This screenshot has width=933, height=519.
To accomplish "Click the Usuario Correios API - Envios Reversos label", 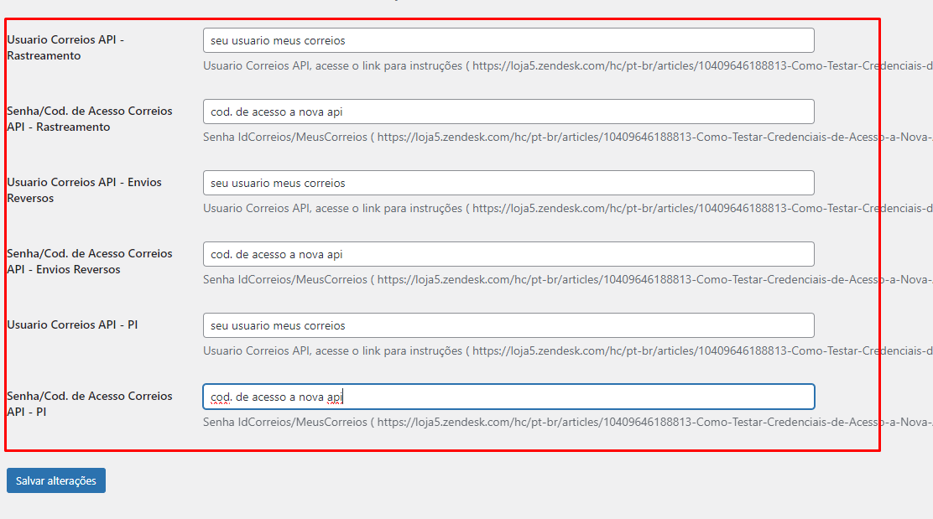I will [85, 190].
